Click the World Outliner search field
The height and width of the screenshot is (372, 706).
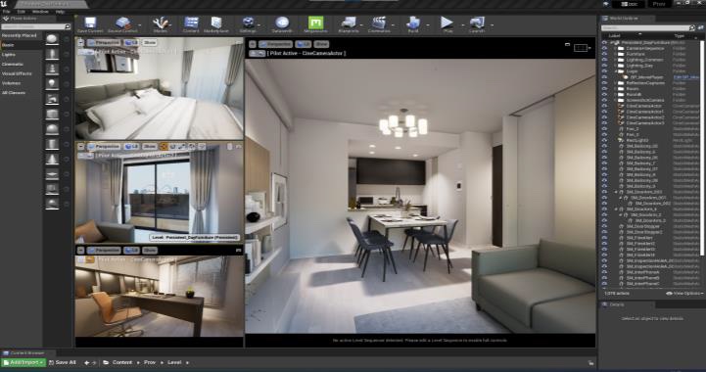pos(644,28)
